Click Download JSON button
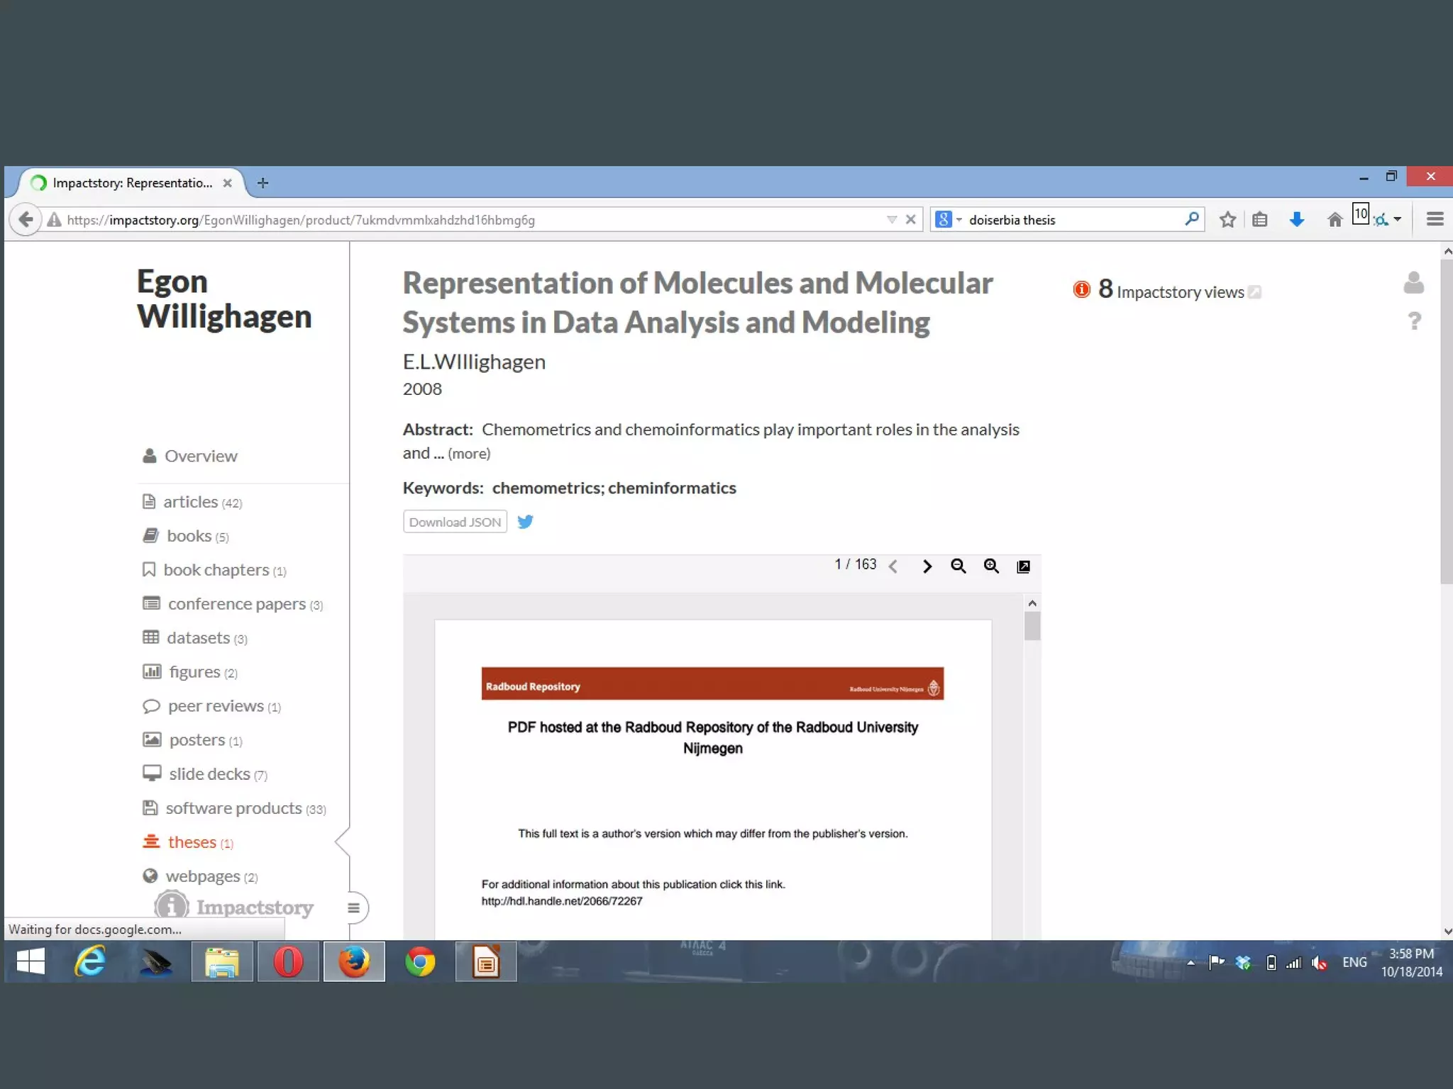The width and height of the screenshot is (1453, 1089). pos(455,522)
